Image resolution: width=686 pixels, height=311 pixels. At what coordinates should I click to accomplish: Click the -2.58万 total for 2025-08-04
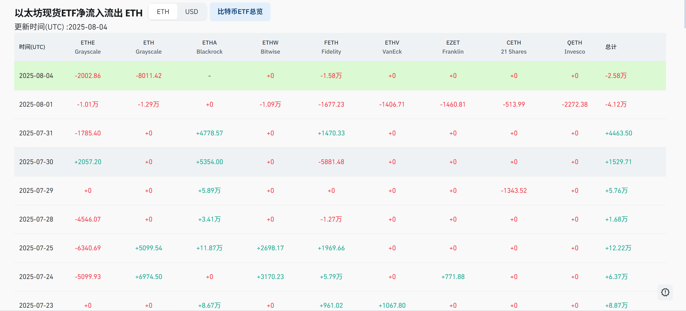tap(616, 76)
